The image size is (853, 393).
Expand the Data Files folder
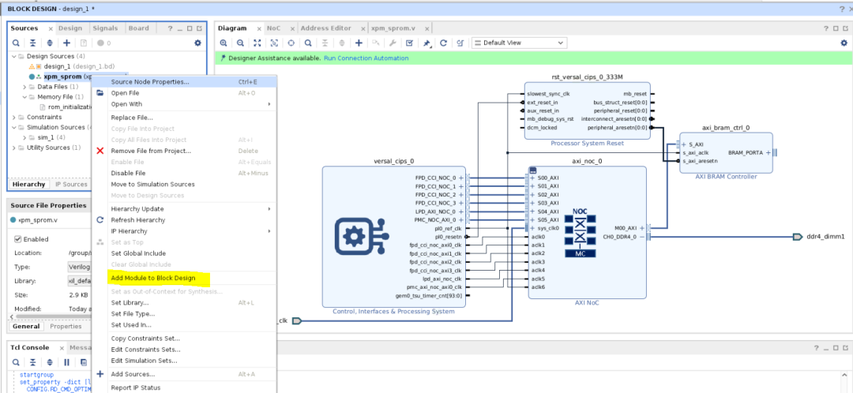(24, 87)
